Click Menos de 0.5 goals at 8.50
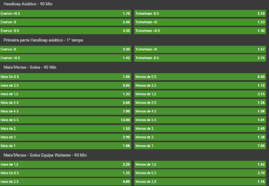The height and width of the screenshot is (186, 269). [200, 77]
